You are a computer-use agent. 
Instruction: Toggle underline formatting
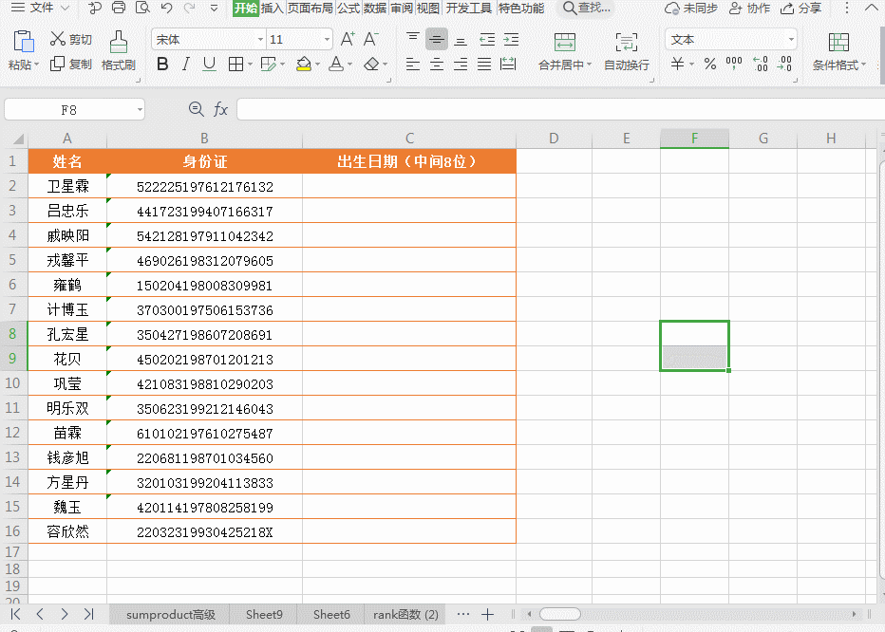point(210,65)
